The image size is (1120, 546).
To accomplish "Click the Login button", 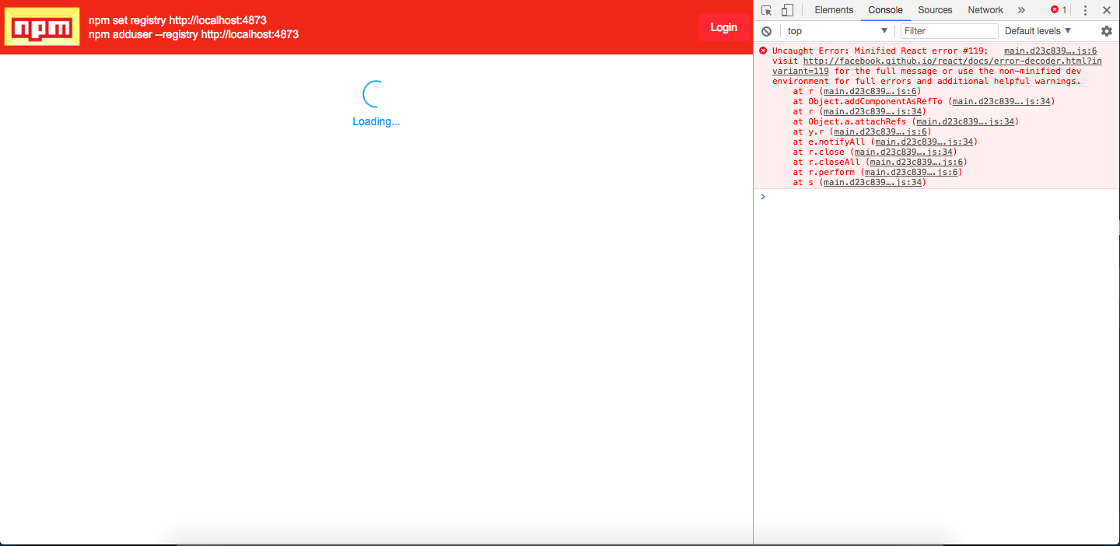I will click(x=723, y=27).
